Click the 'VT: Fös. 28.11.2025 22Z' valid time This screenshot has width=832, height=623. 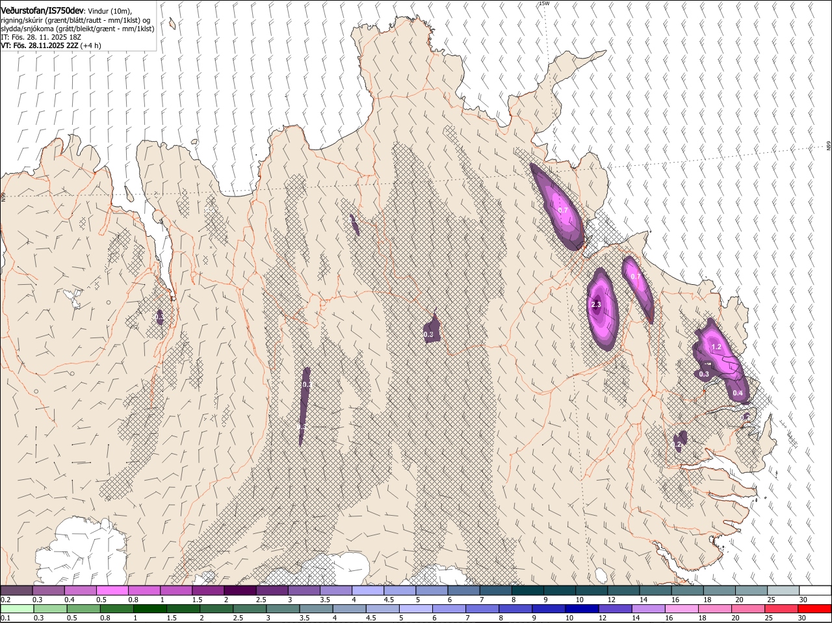click(x=40, y=46)
